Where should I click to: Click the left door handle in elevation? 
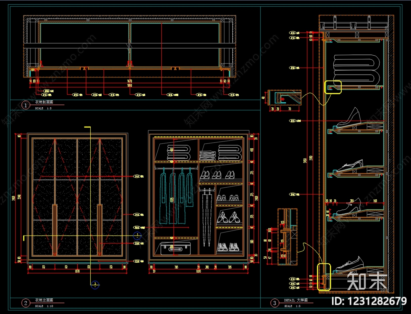click(x=55, y=230)
